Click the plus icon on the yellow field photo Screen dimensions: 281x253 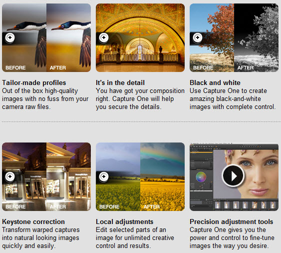(104, 176)
